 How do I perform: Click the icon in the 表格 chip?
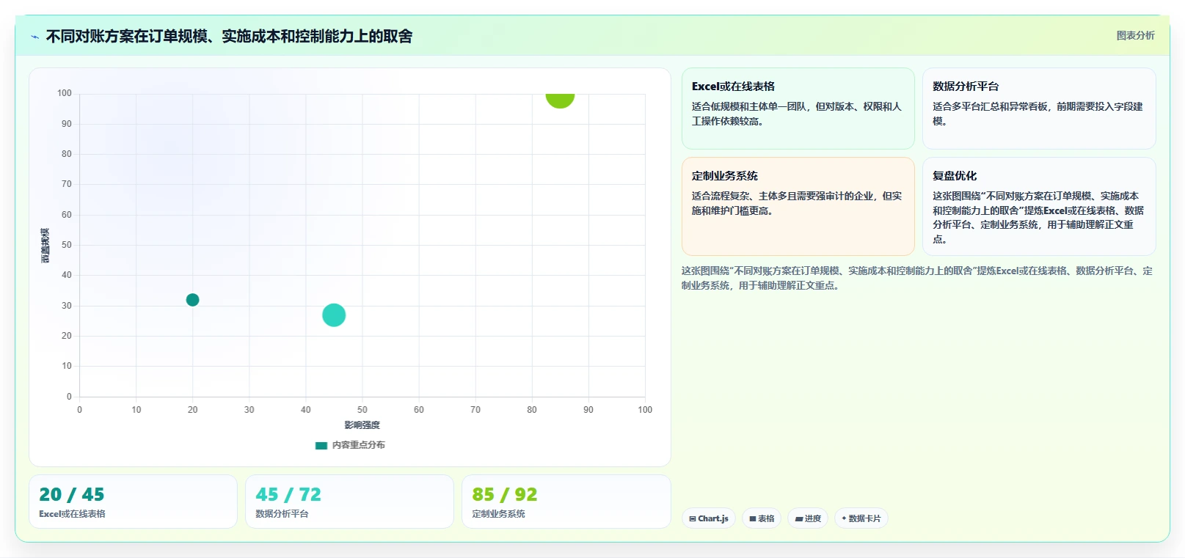[753, 518]
